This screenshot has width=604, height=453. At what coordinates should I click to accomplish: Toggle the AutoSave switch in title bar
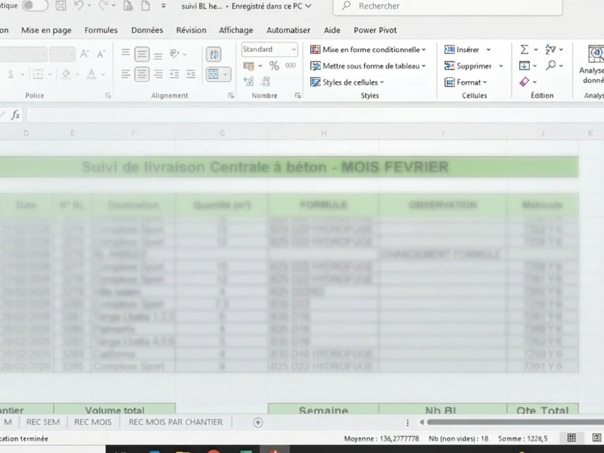35,5
